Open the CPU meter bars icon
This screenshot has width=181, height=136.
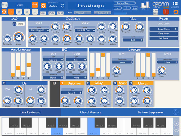[x=145, y=5]
